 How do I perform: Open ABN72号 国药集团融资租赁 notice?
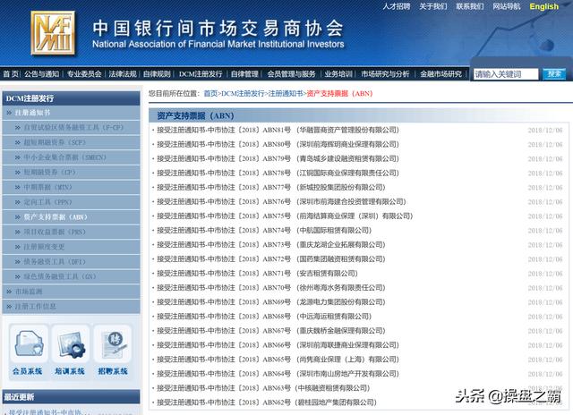click(270, 259)
